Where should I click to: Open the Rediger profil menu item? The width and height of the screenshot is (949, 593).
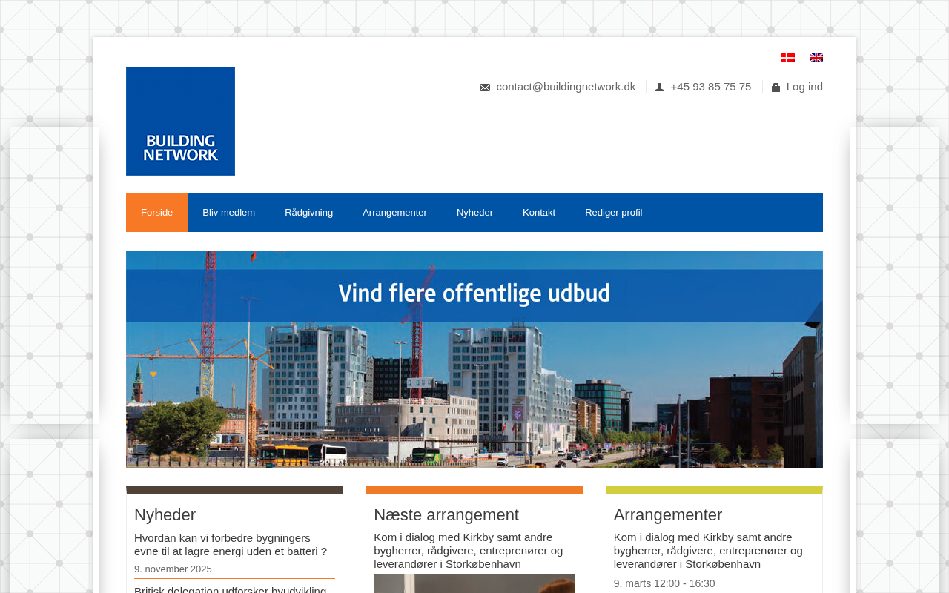tap(613, 213)
